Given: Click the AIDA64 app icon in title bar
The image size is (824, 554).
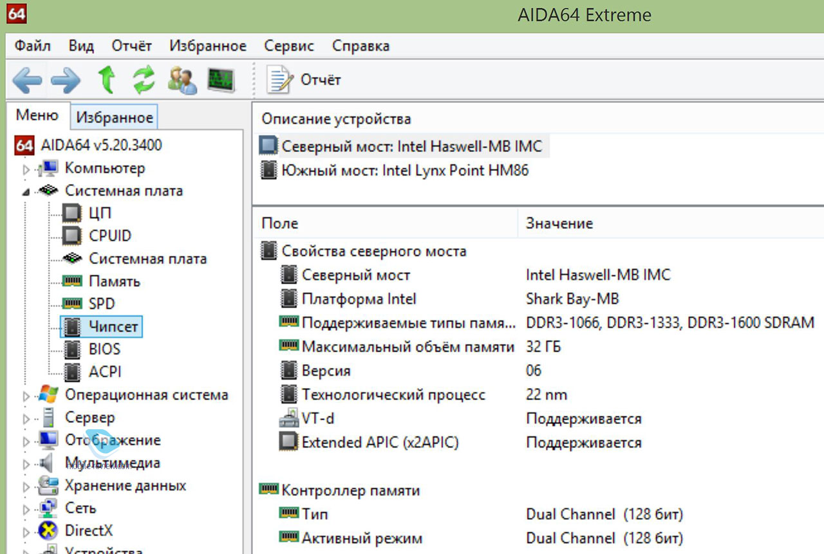Looking at the screenshot, I should pyautogui.click(x=17, y=15).
